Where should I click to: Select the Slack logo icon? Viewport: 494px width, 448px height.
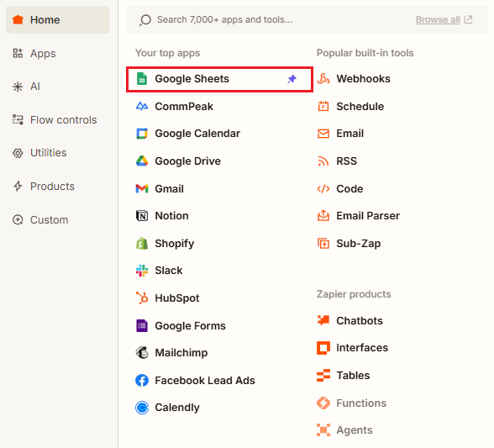(142, 271)
